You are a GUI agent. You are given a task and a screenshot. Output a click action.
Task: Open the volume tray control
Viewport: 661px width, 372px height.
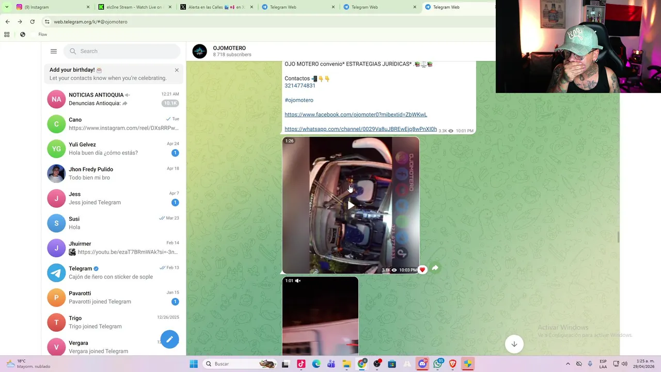coord(624,364)
